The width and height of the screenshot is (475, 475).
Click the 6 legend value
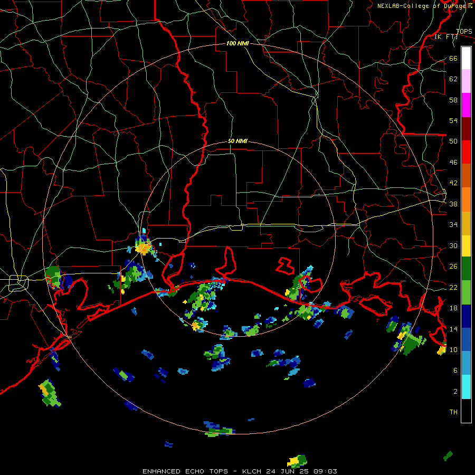pos(455,370)
